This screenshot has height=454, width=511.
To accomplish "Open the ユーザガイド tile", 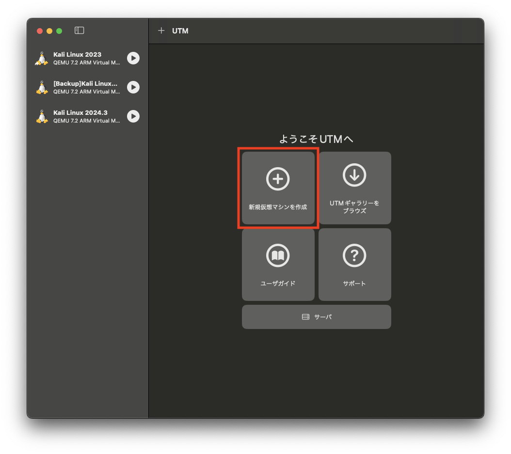I will (x=278, y=265).
